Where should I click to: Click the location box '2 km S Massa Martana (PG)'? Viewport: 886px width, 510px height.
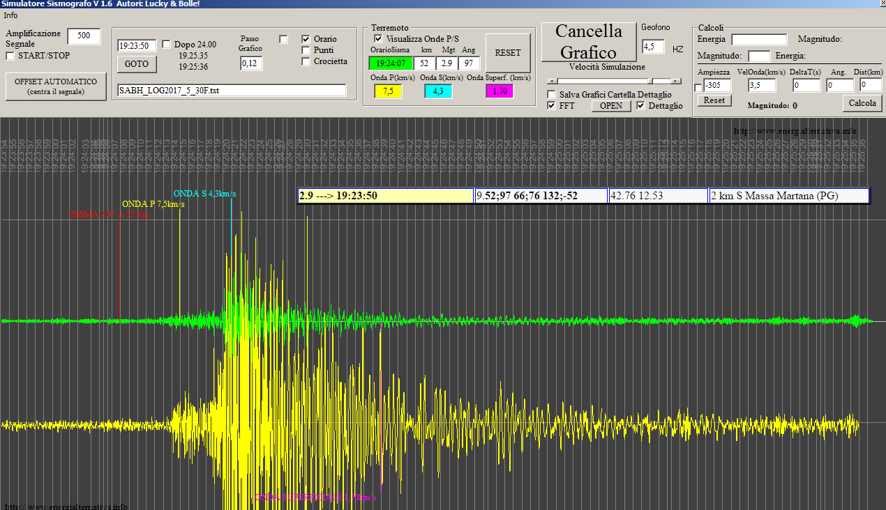pyautogui.click(x=789, y=196)
